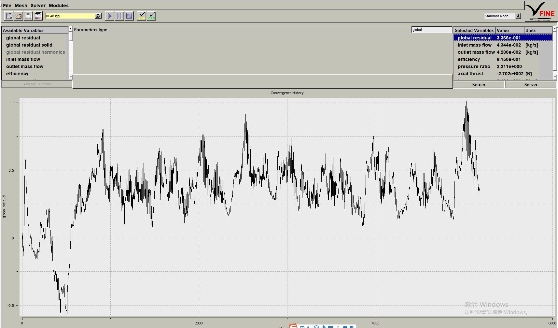Click the New Project icon
The image size is (558, 328).
(x=9, y=16)
